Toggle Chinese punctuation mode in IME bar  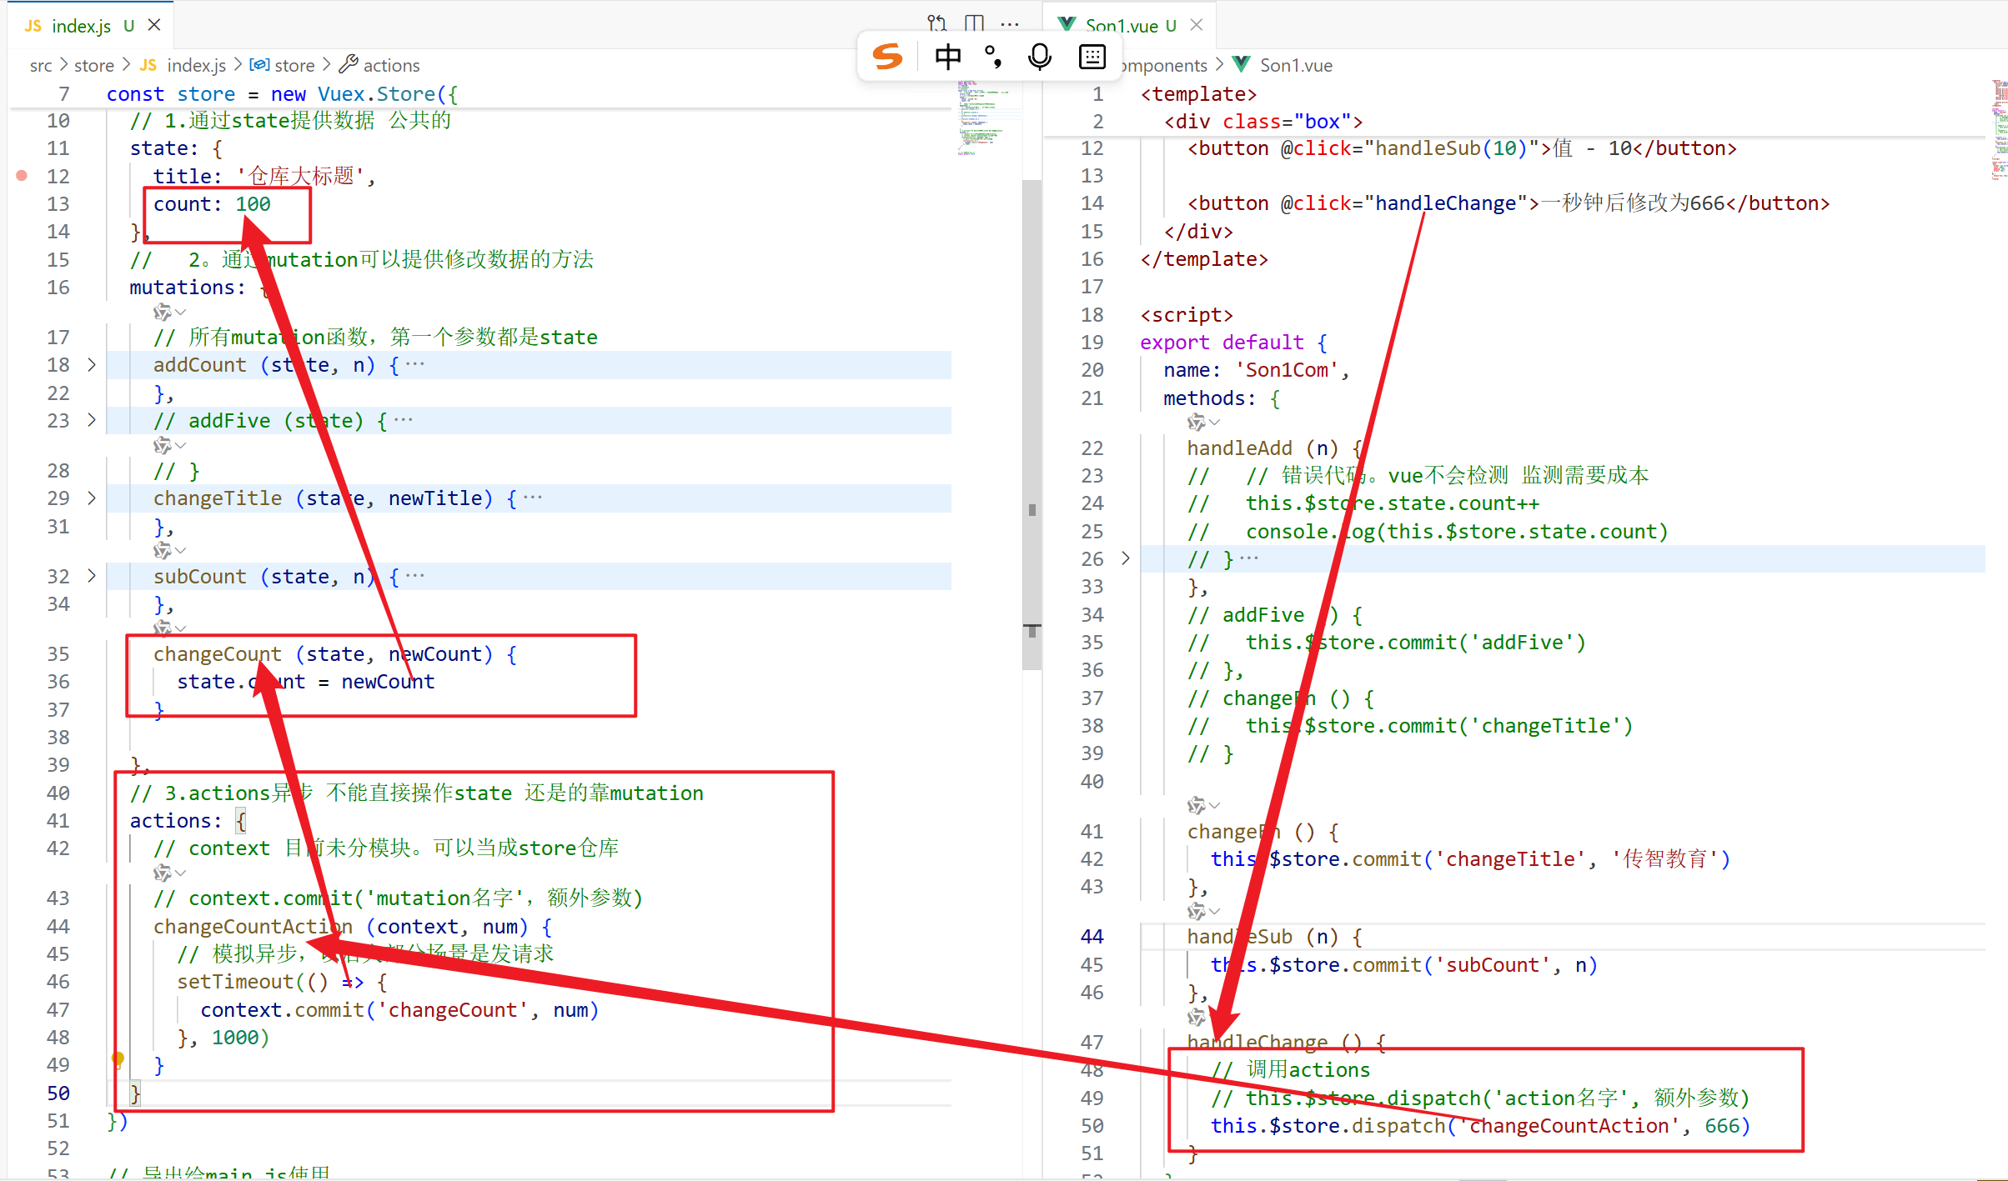click(992, 57)
